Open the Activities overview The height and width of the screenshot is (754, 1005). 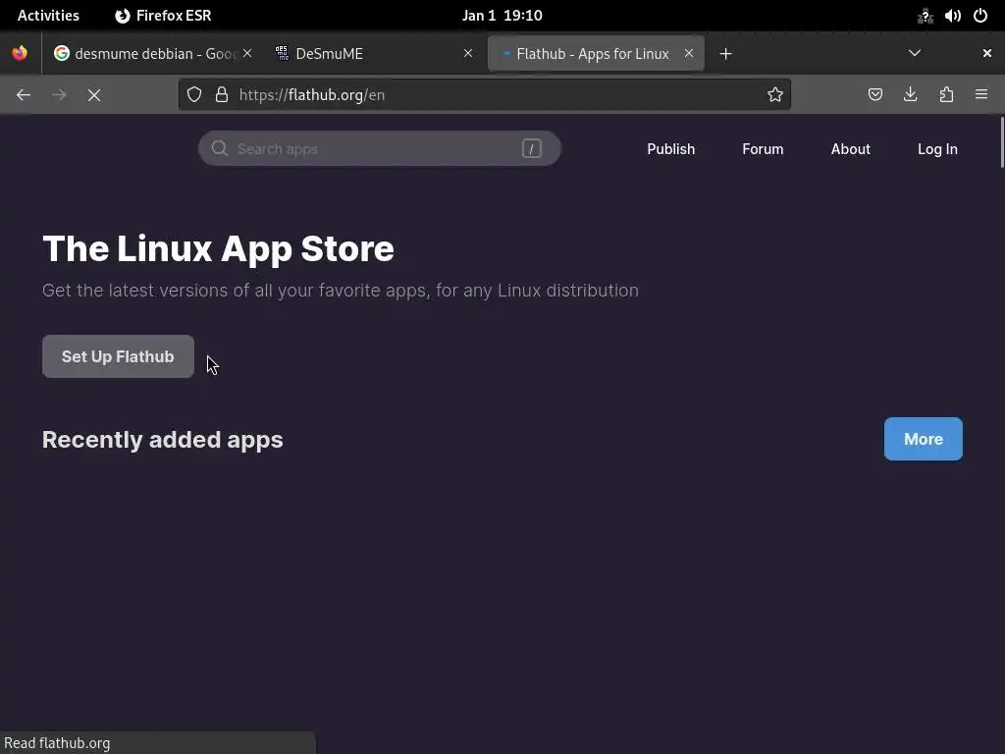point(48,16)
